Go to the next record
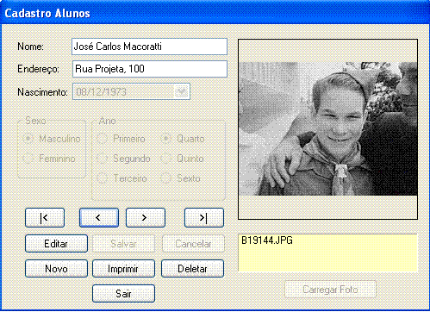The image size is (430, 312). coord(146,218)
